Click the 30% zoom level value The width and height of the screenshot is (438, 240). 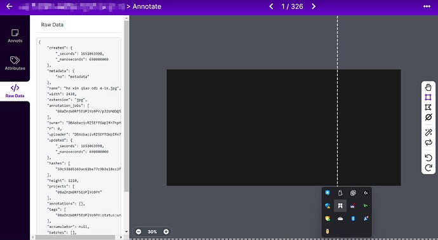point(152,232)
